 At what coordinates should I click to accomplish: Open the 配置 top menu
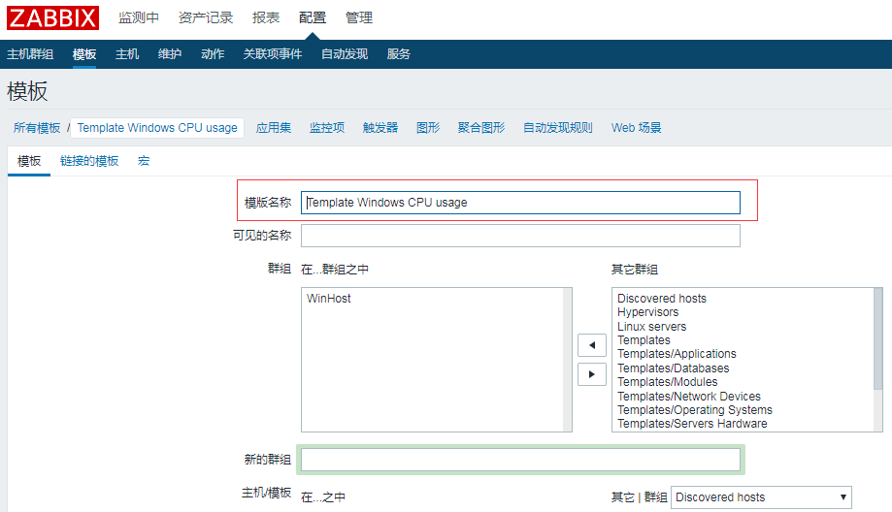coord(313,17)
